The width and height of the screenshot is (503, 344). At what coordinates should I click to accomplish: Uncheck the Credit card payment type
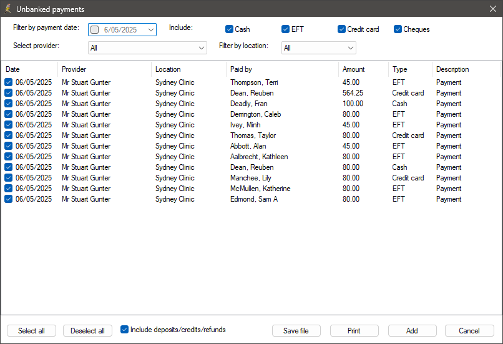point(341,29)
